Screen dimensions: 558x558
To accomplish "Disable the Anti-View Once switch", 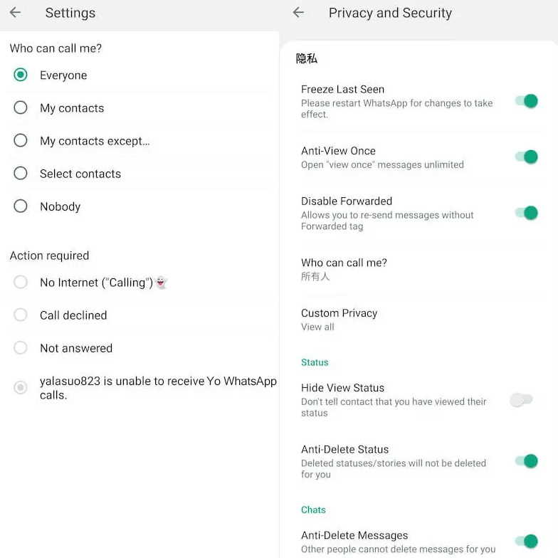I will click(x=526, y=157).
